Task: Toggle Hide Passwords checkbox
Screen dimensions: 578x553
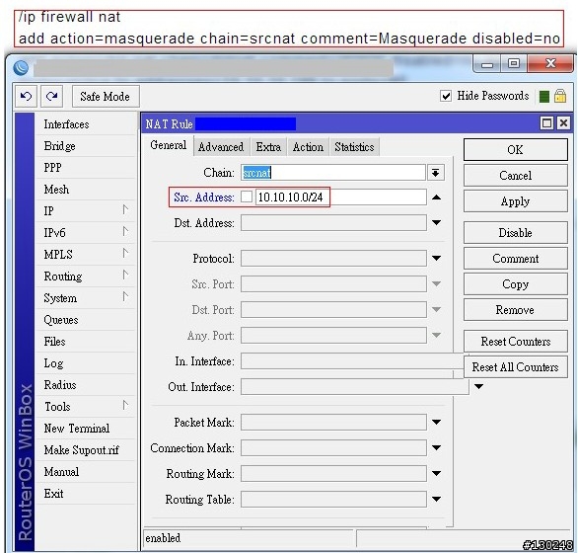Action: (446, 97)
